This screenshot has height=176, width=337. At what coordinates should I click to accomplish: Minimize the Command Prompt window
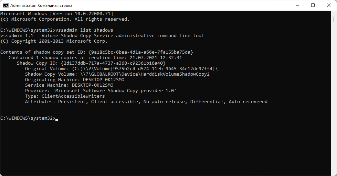click(297, 5)
